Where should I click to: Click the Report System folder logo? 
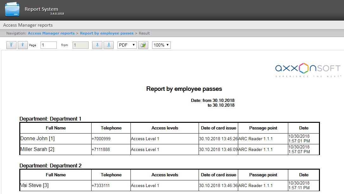[12, 10]
